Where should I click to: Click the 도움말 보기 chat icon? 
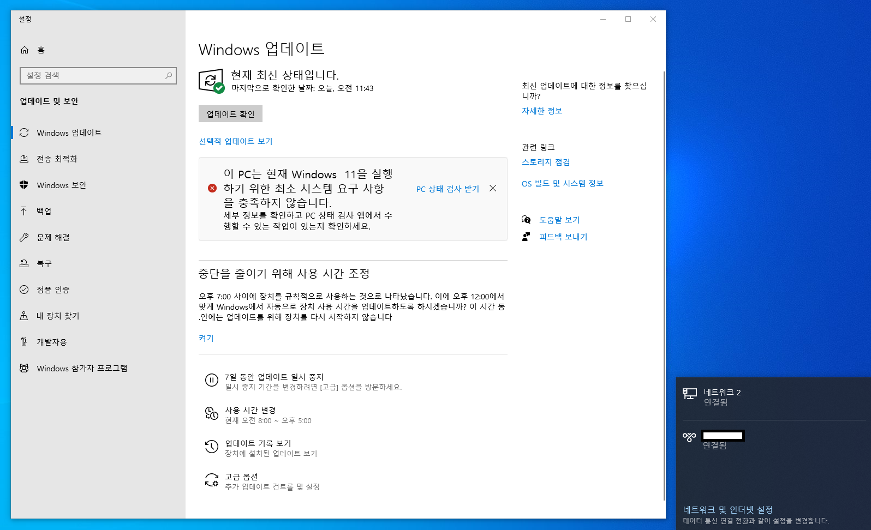(526, 220)
